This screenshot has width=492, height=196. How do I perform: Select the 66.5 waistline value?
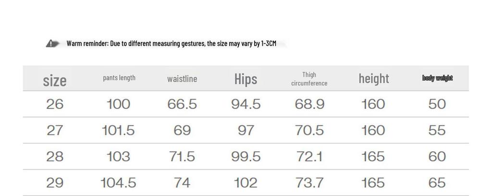[182, 104]
